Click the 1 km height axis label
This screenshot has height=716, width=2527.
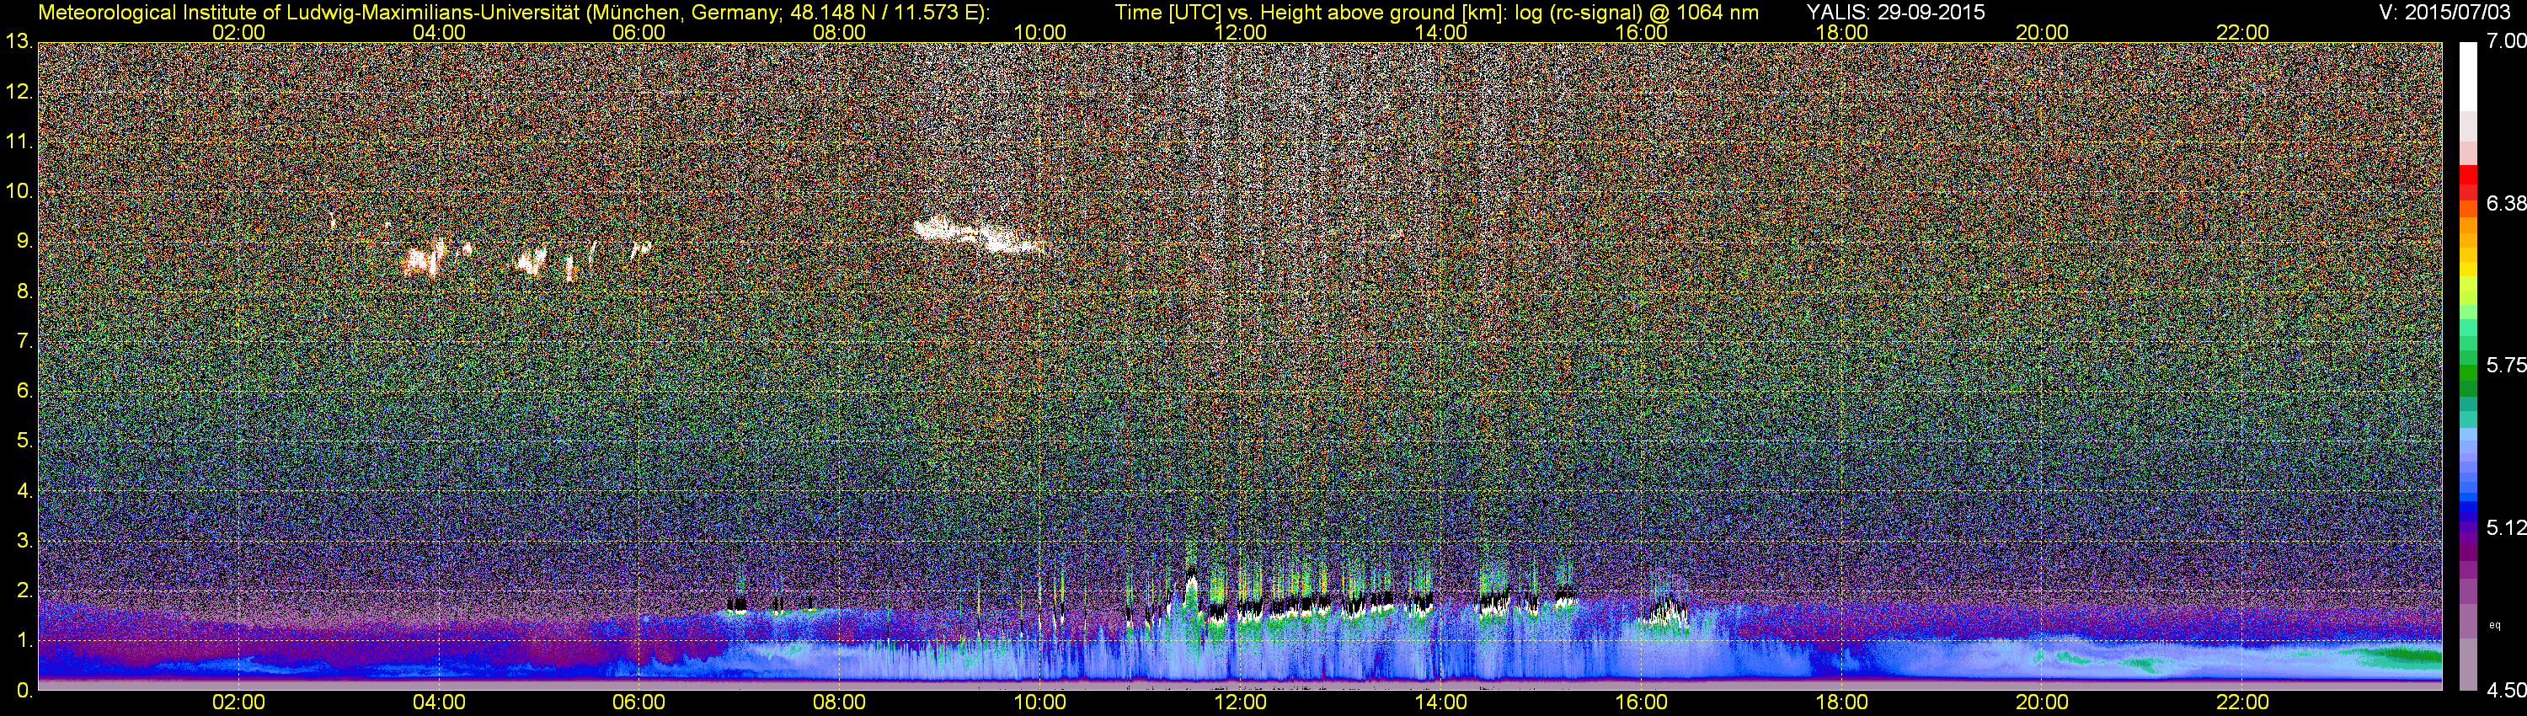coord(24,640)
